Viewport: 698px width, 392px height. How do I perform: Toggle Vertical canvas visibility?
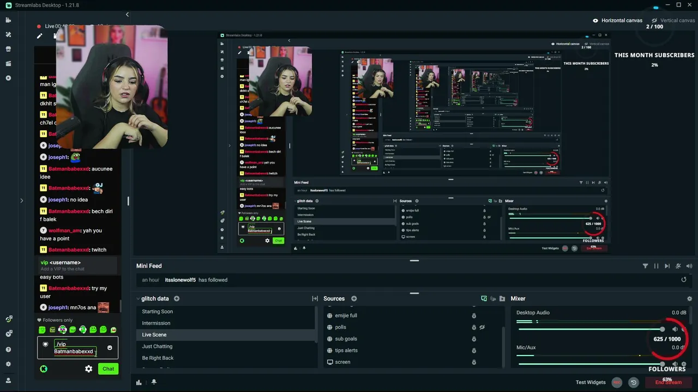(654, 21)
